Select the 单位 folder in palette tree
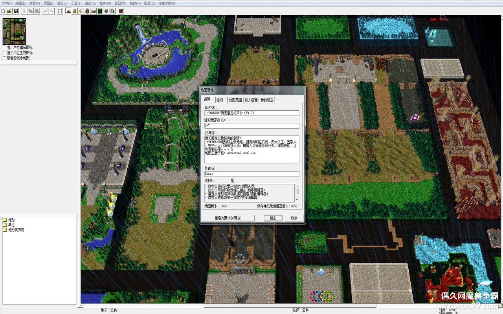Screen dimensions: 503x314 (8, 225)
